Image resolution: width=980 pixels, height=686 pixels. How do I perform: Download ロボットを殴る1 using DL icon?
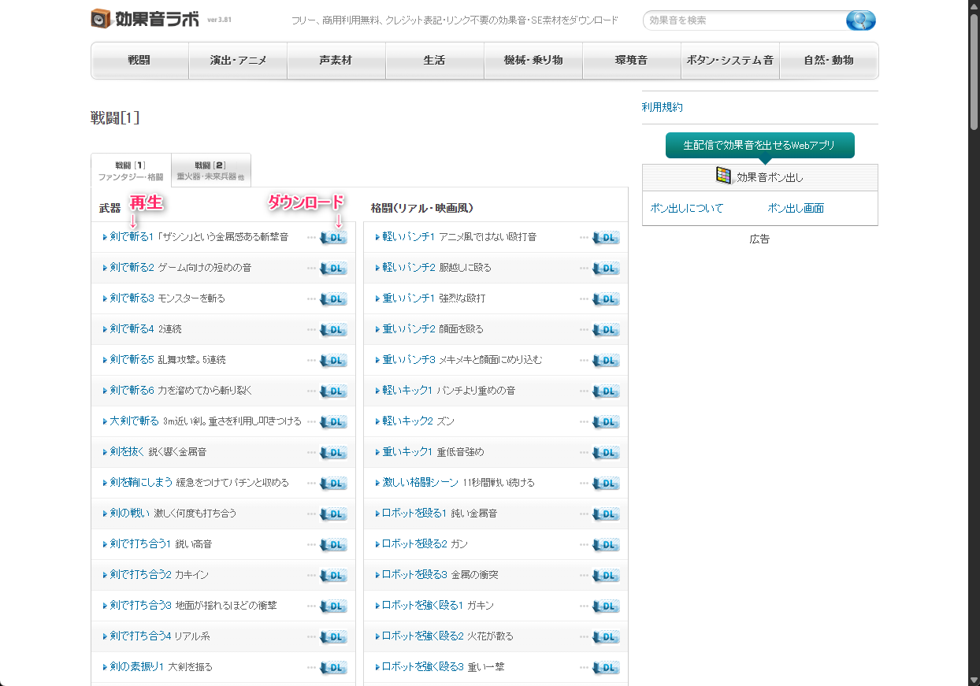[x=606, y=514]
